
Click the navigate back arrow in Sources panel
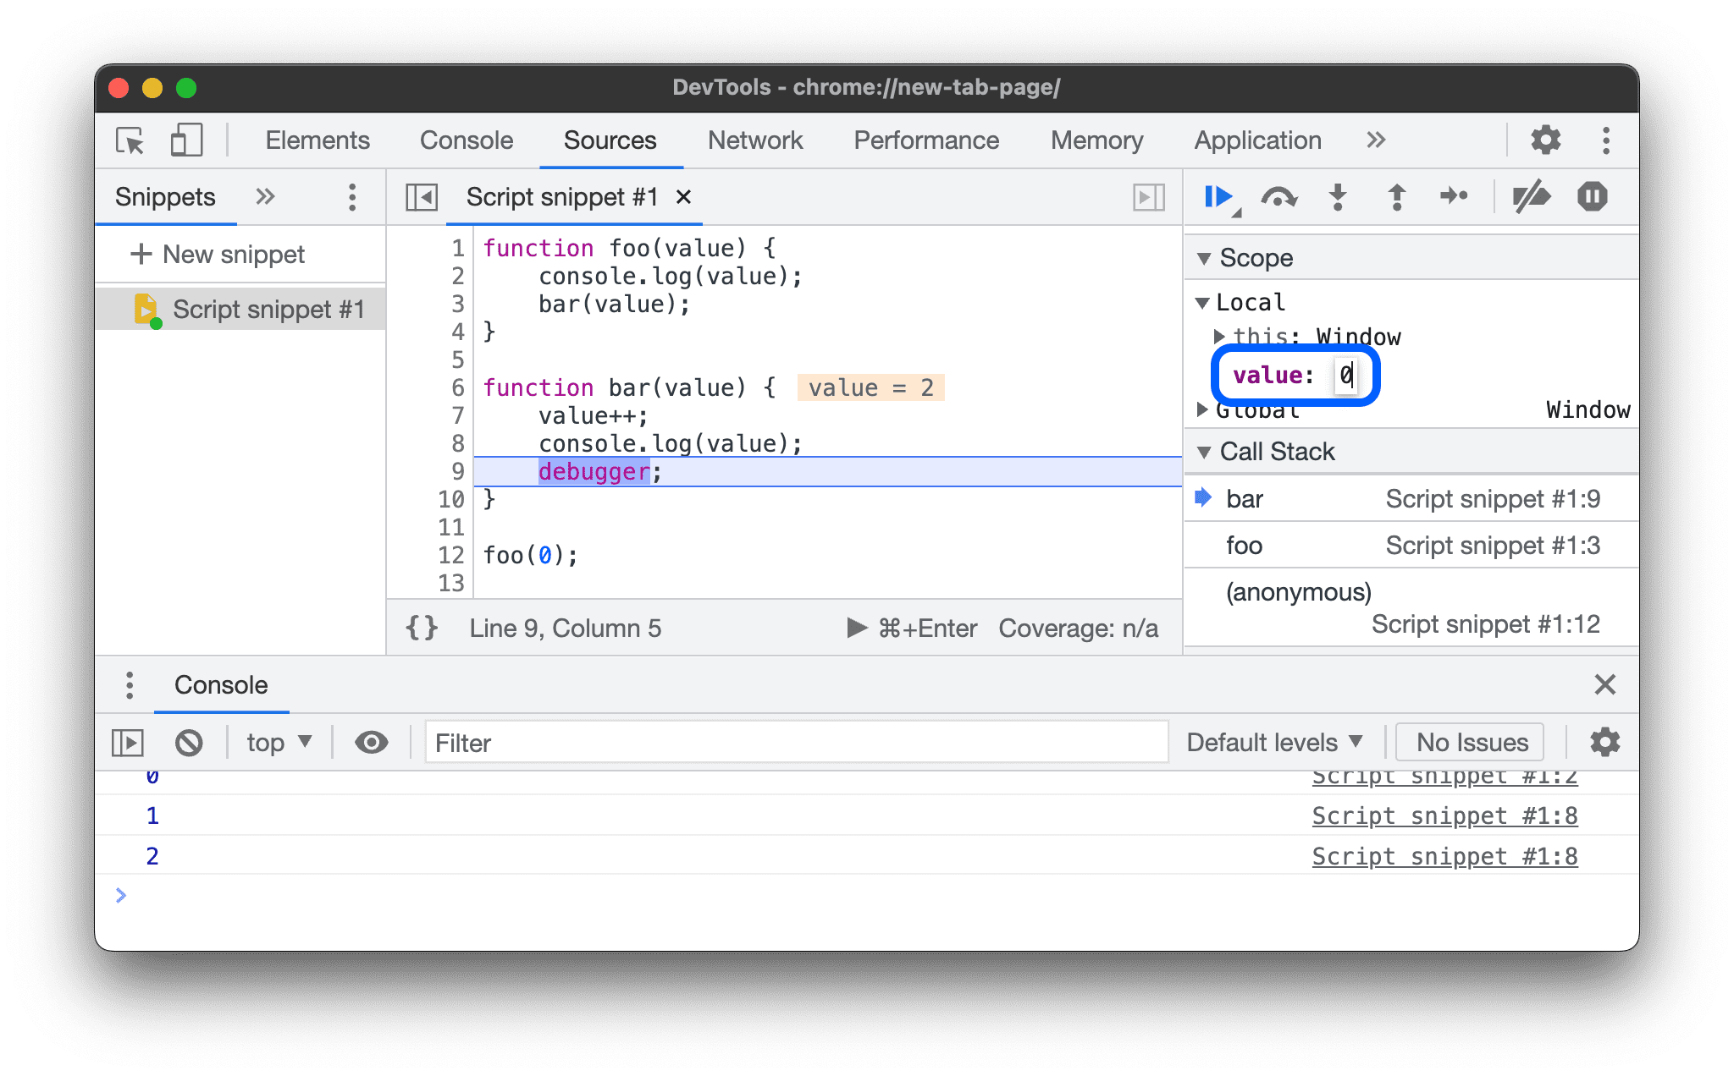[423, 196]
